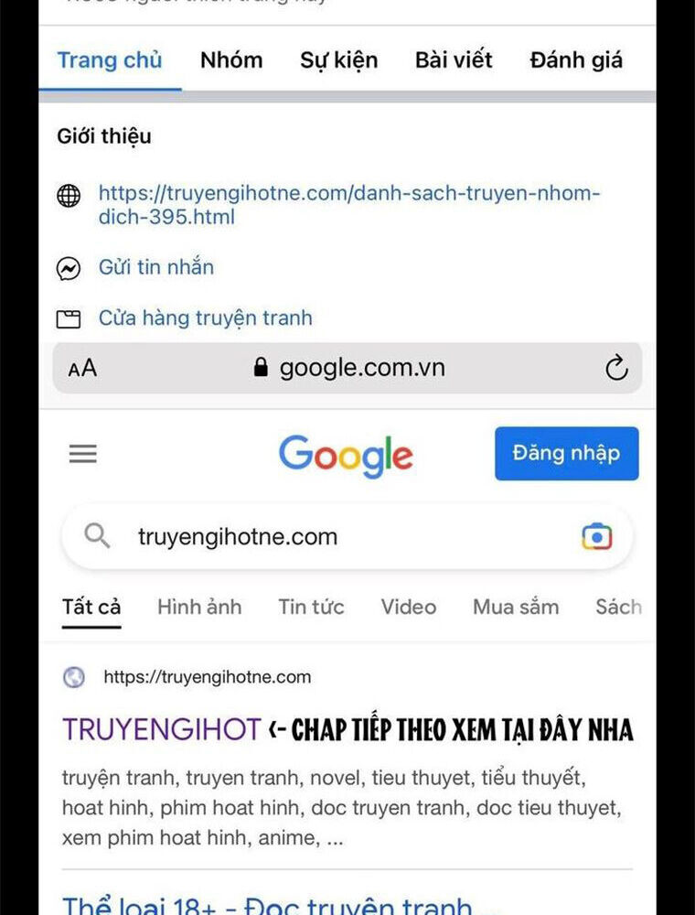Open the truyengihotne.com danh-sach-truyen link

(x=348, y=205)
